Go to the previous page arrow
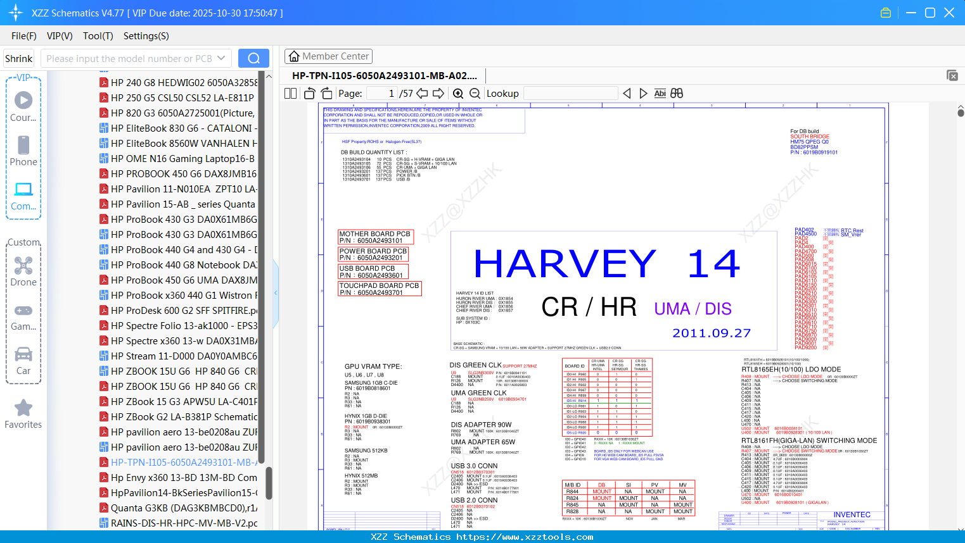Screen dimensions: 965x543 tap(422, 93)
